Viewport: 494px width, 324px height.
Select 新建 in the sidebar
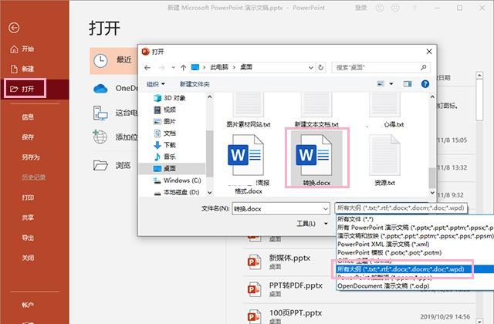point(22,69)
